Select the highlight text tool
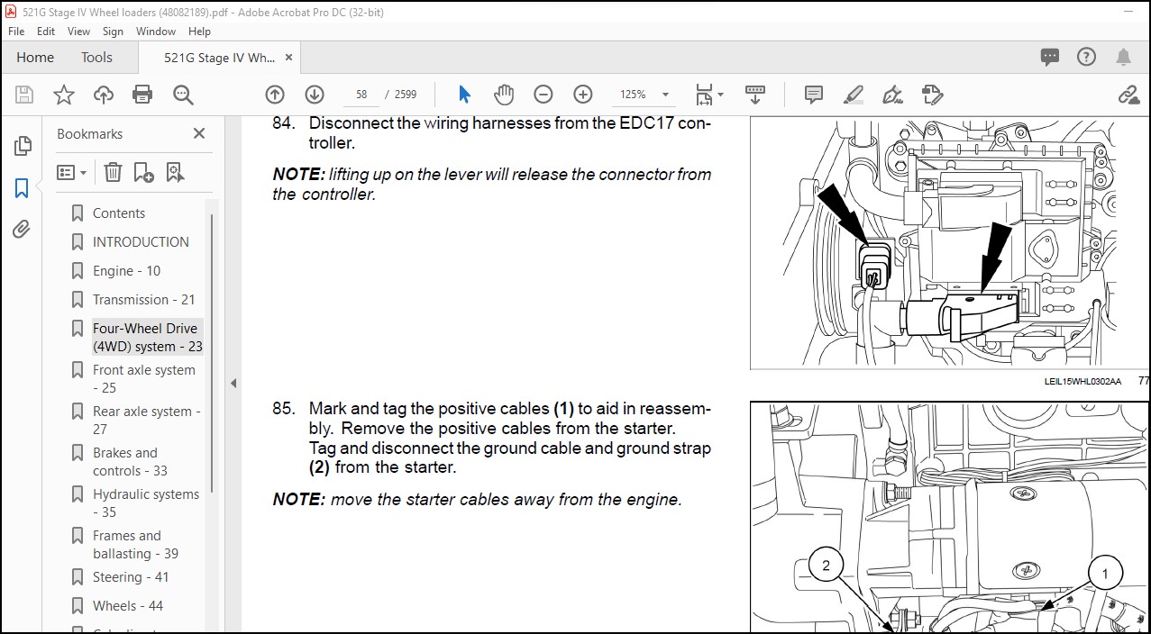Screen dimensions: 1151x634 pos(854,95)
